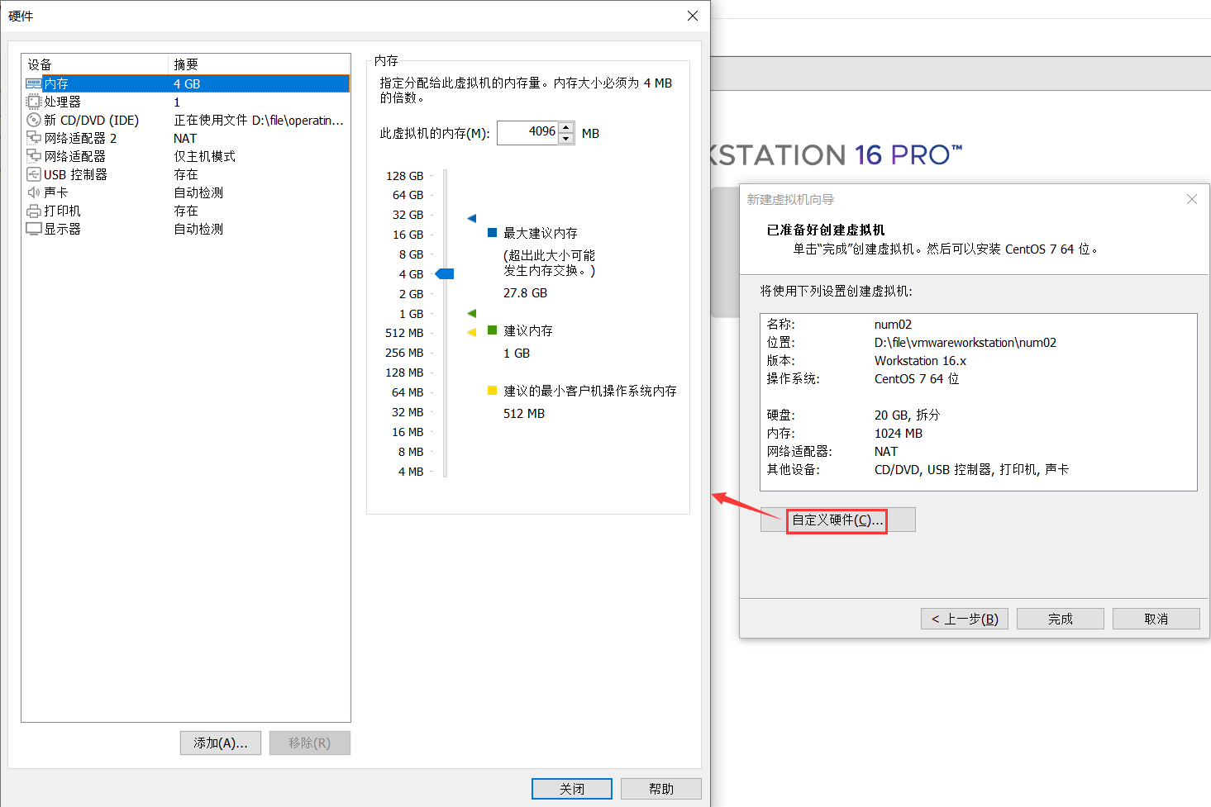This screenshot has width=1211, height=807.
Task: Decrease memory with the down spinner arrow
Action: (x=566, y=138)
